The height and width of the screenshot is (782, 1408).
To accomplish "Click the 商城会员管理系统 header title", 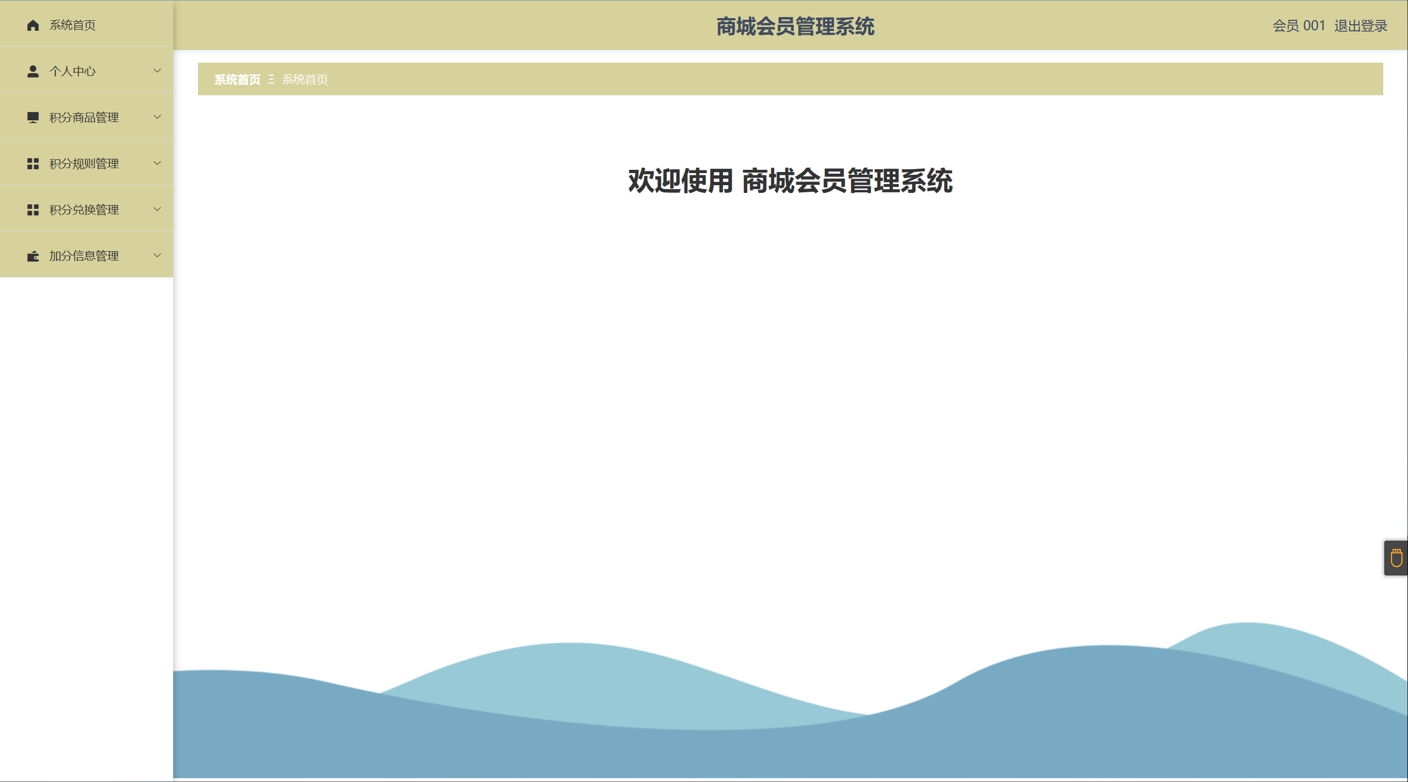I will click(795, 26).
